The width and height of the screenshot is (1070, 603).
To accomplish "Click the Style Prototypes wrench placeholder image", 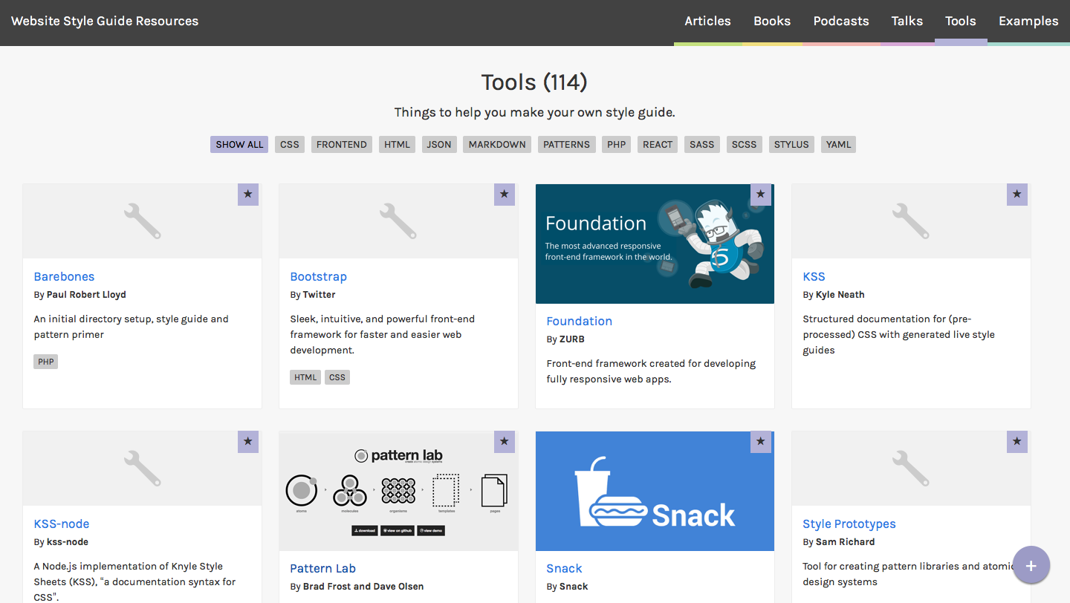I will (911, 469).
